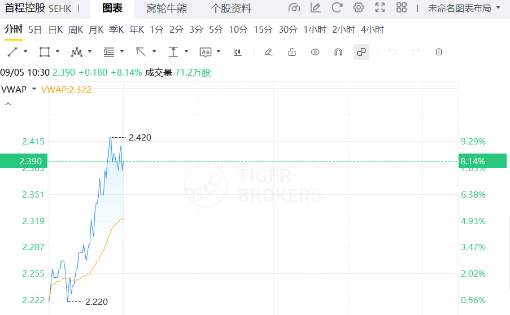Screen dimensions: 510x315
Task: Collapse the indicator list chevron
Action: 8,104
